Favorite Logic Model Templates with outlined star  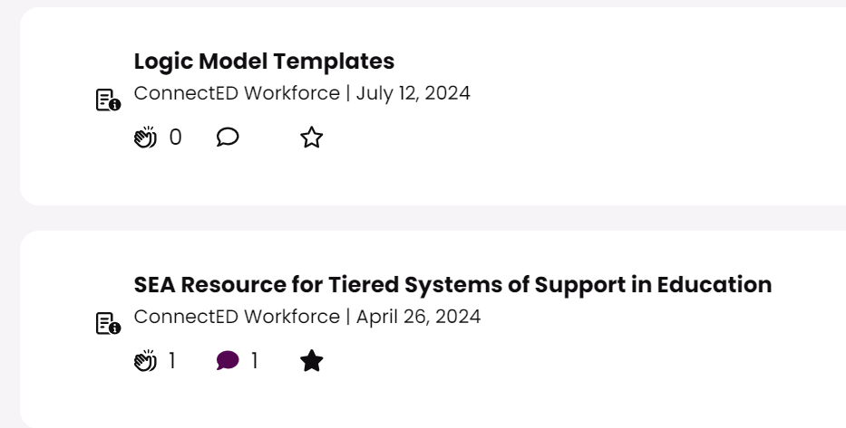(311, 138)
